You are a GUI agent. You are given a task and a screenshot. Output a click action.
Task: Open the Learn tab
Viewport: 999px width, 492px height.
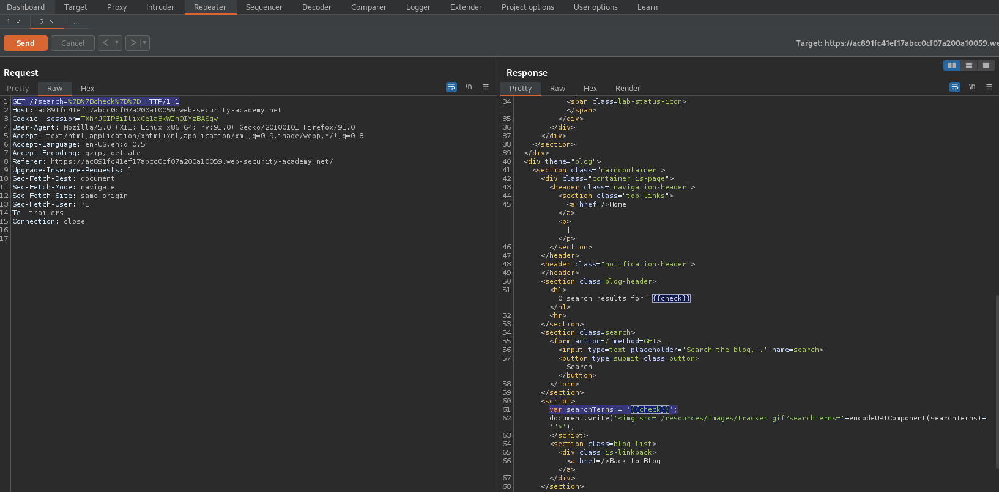(x=647, y=7)
